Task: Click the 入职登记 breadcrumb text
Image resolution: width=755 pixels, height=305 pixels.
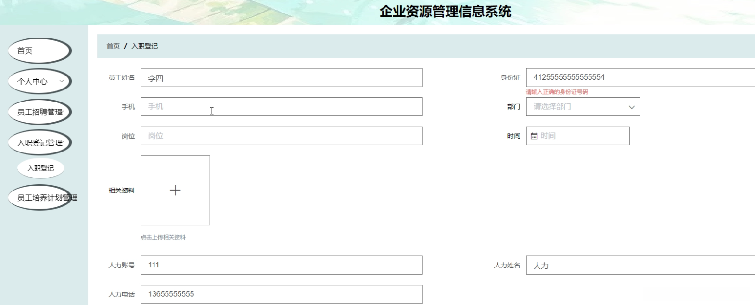Action: click(145, 46)
